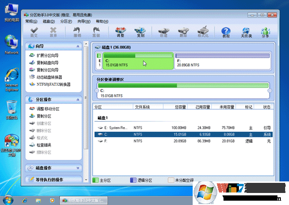Click the 放弃 (discard) toolbar icon
Image resolution: width=289 pixels, height=205 pixels.
(53, 32)
